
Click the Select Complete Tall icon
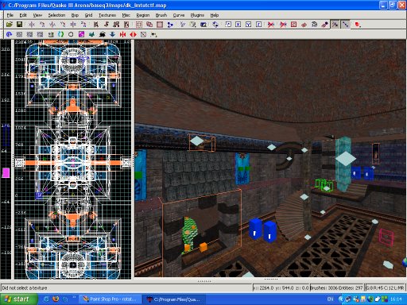(96, 25)
